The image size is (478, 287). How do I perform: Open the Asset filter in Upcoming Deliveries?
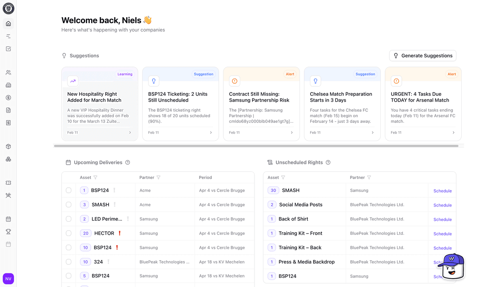click(x=95, y=177)
